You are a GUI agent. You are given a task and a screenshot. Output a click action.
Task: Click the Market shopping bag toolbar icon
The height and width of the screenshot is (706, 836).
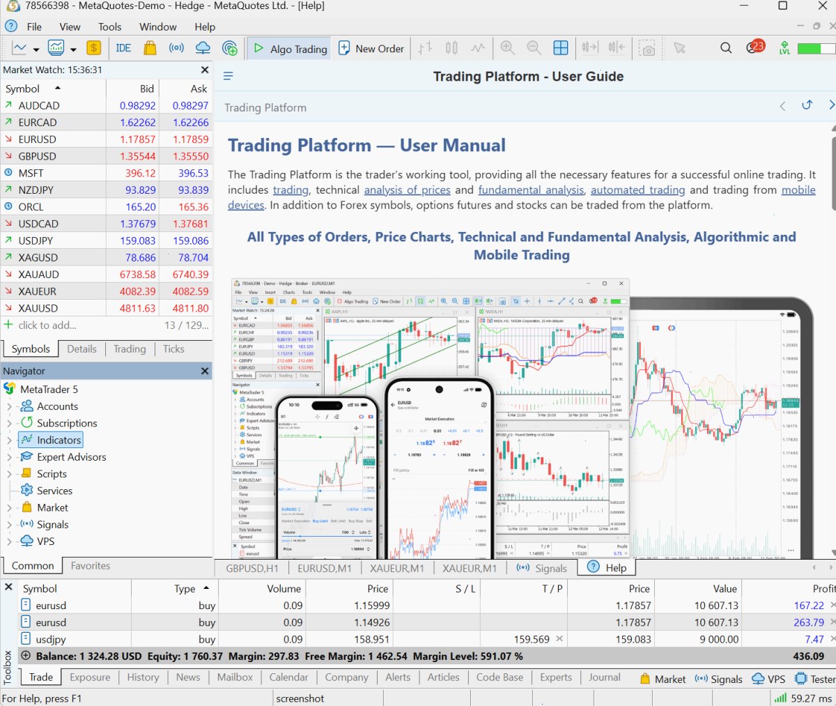(x=150, y=48)
